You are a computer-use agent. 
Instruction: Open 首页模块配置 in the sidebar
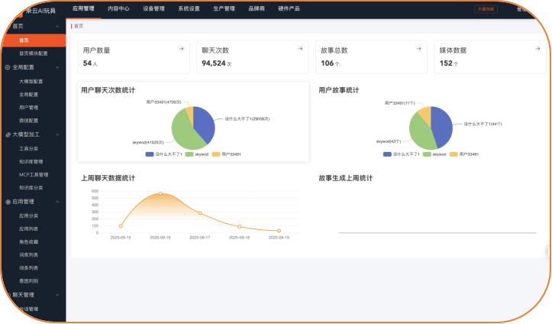point(33,53)
